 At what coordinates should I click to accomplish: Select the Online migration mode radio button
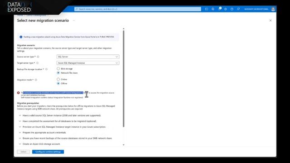[x=58, y=79]
